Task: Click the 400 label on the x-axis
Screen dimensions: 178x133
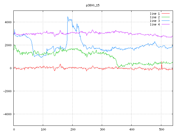Action: (132, 129)
